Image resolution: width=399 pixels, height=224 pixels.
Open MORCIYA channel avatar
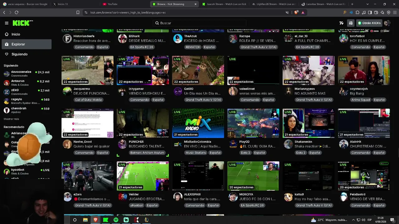point(233,197)
